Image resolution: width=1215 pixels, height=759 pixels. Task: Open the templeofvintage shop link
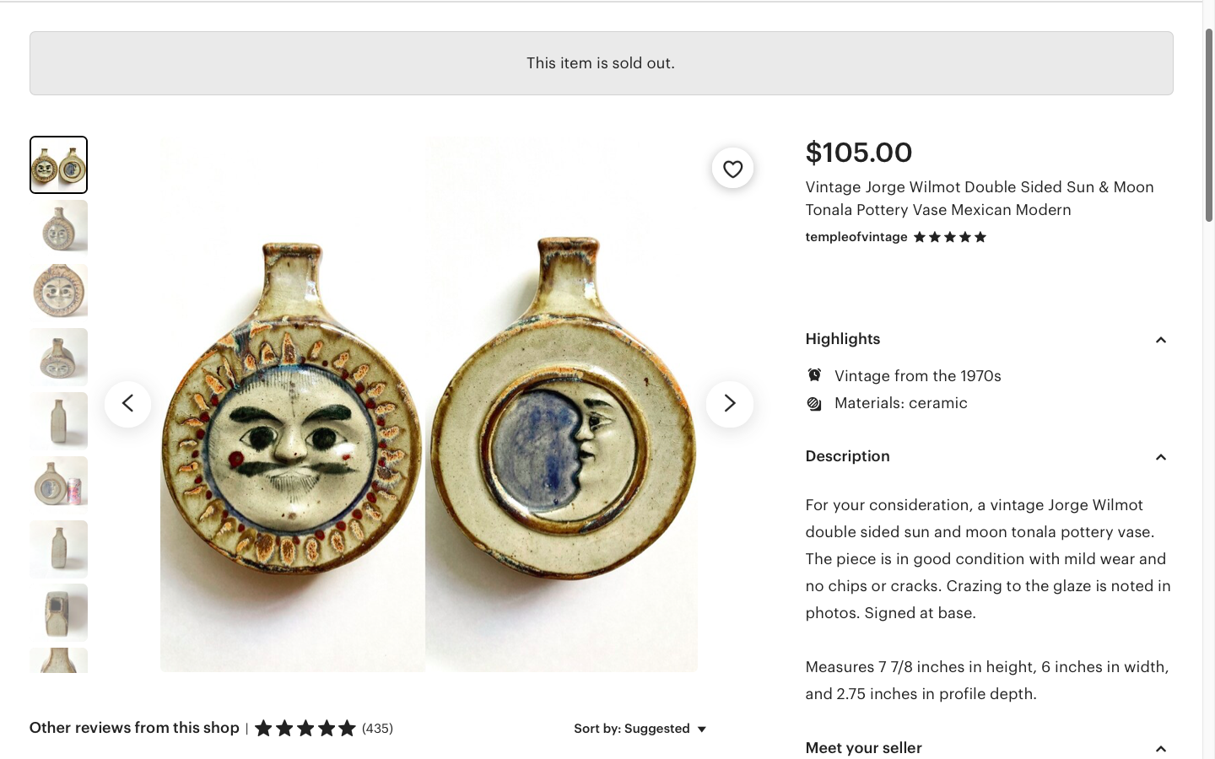point(856,237)
